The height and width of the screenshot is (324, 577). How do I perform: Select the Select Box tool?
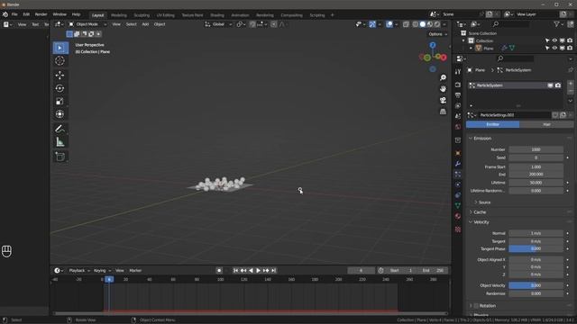coord(60,48)
